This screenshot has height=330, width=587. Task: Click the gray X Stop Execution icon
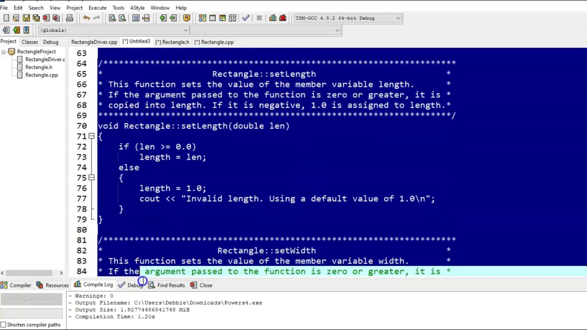point(259,18)
